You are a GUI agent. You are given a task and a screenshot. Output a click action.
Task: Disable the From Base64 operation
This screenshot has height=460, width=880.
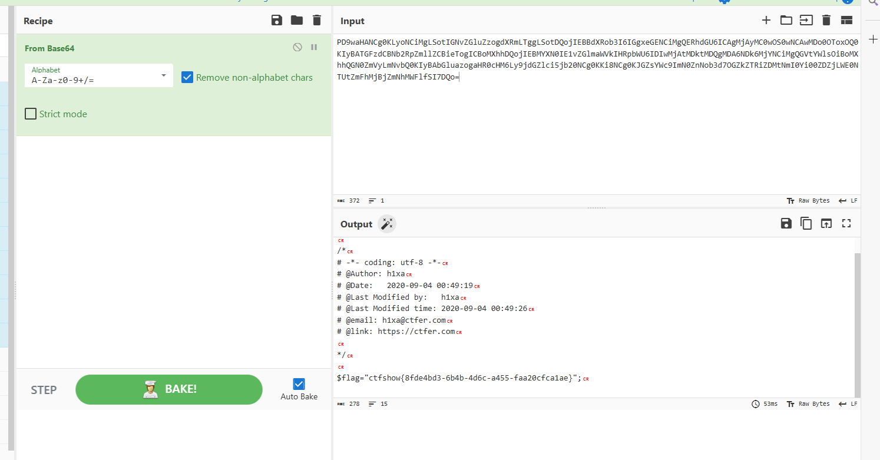tap(297, 47)
